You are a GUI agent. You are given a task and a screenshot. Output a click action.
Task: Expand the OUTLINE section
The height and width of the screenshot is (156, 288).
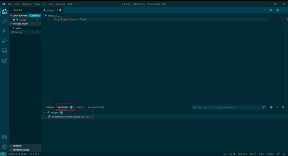point(17,146)
